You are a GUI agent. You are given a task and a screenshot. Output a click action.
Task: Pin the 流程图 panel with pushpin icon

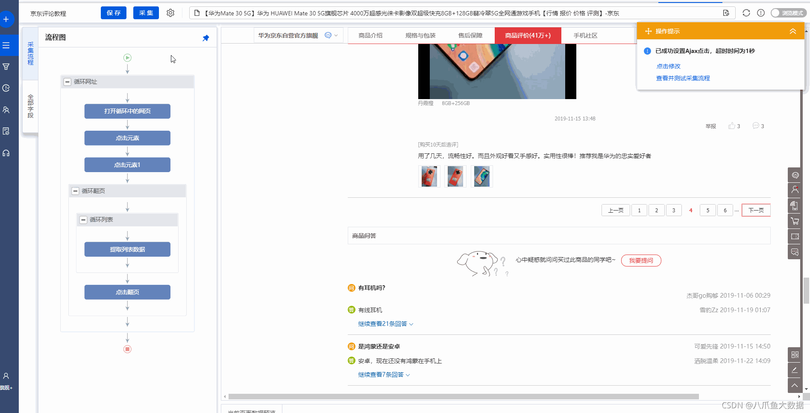pyautogui.click(x=205, y=38)
